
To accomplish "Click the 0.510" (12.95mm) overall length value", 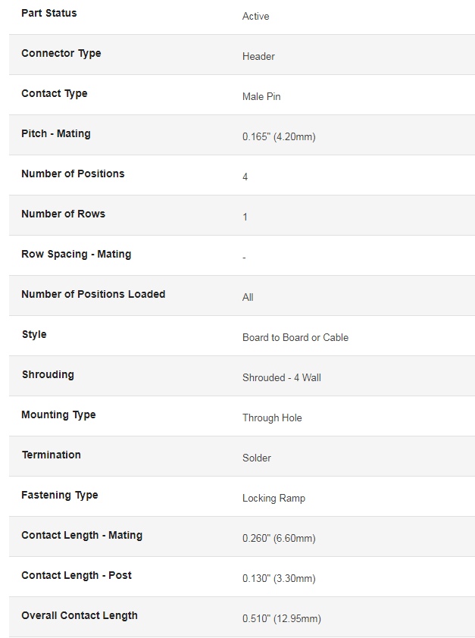I will pos(282,619).
